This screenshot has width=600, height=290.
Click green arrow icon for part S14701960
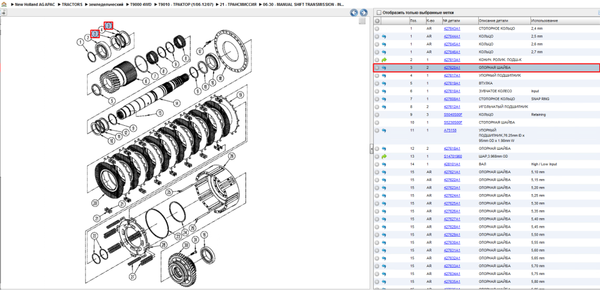tap(384, 156)
